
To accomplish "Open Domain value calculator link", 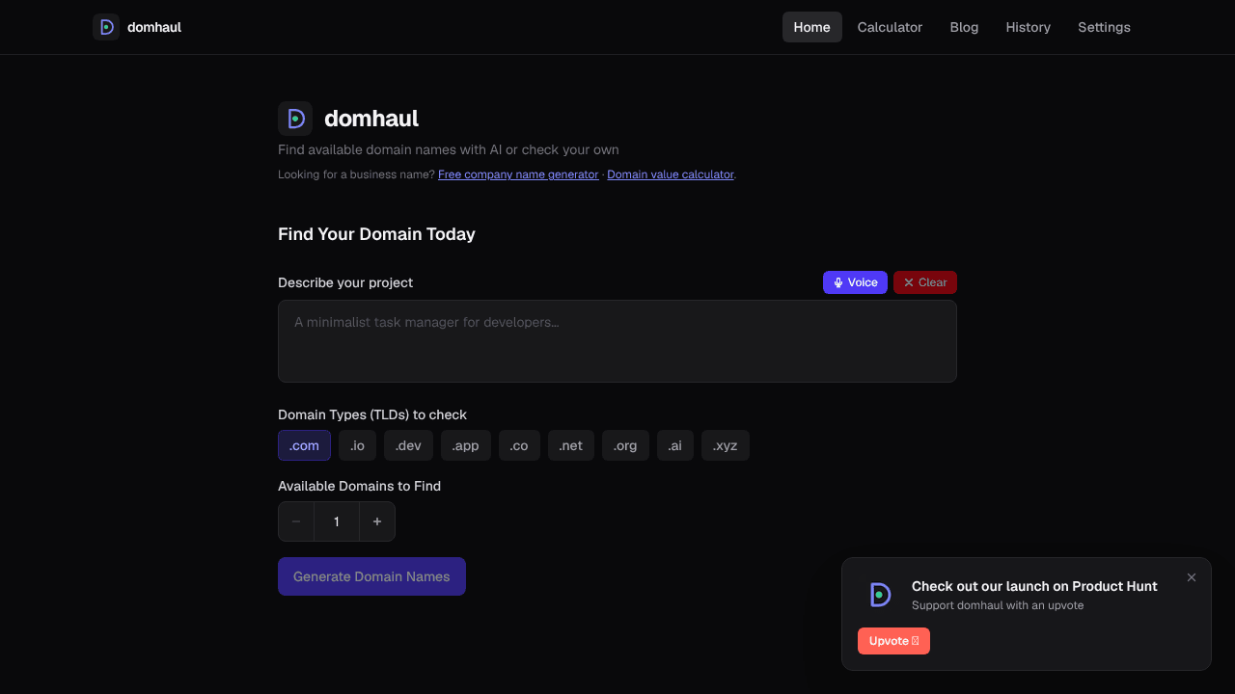I will 671,174.
